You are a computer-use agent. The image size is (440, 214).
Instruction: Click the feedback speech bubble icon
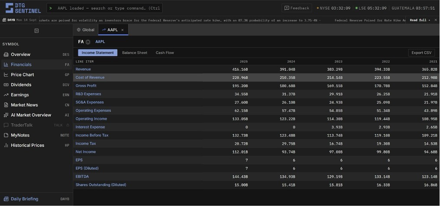287,8
